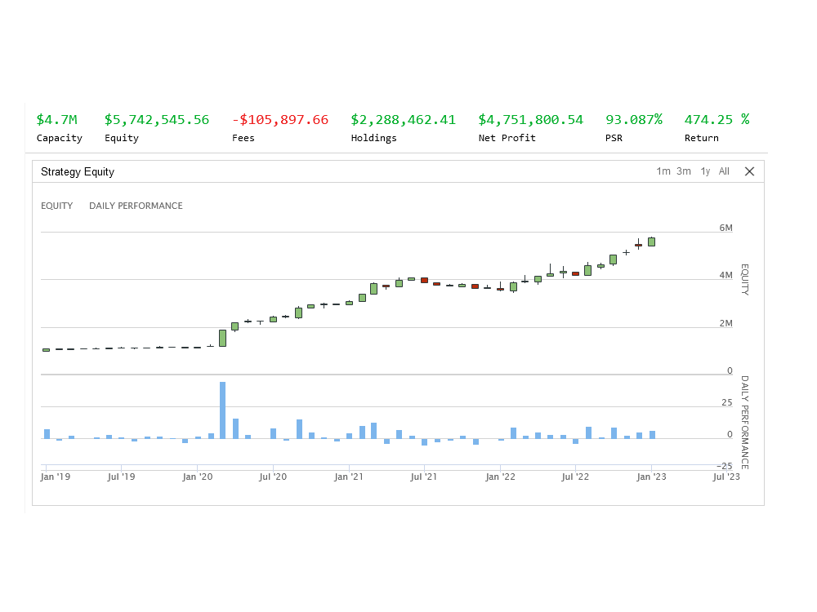Click the Strategy Equity panel title
Viewport: 817px width, 612px height.
coord(77,172)
